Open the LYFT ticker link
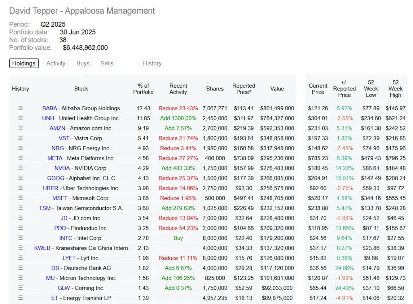The image size is (413, 304). pos(69,258)
